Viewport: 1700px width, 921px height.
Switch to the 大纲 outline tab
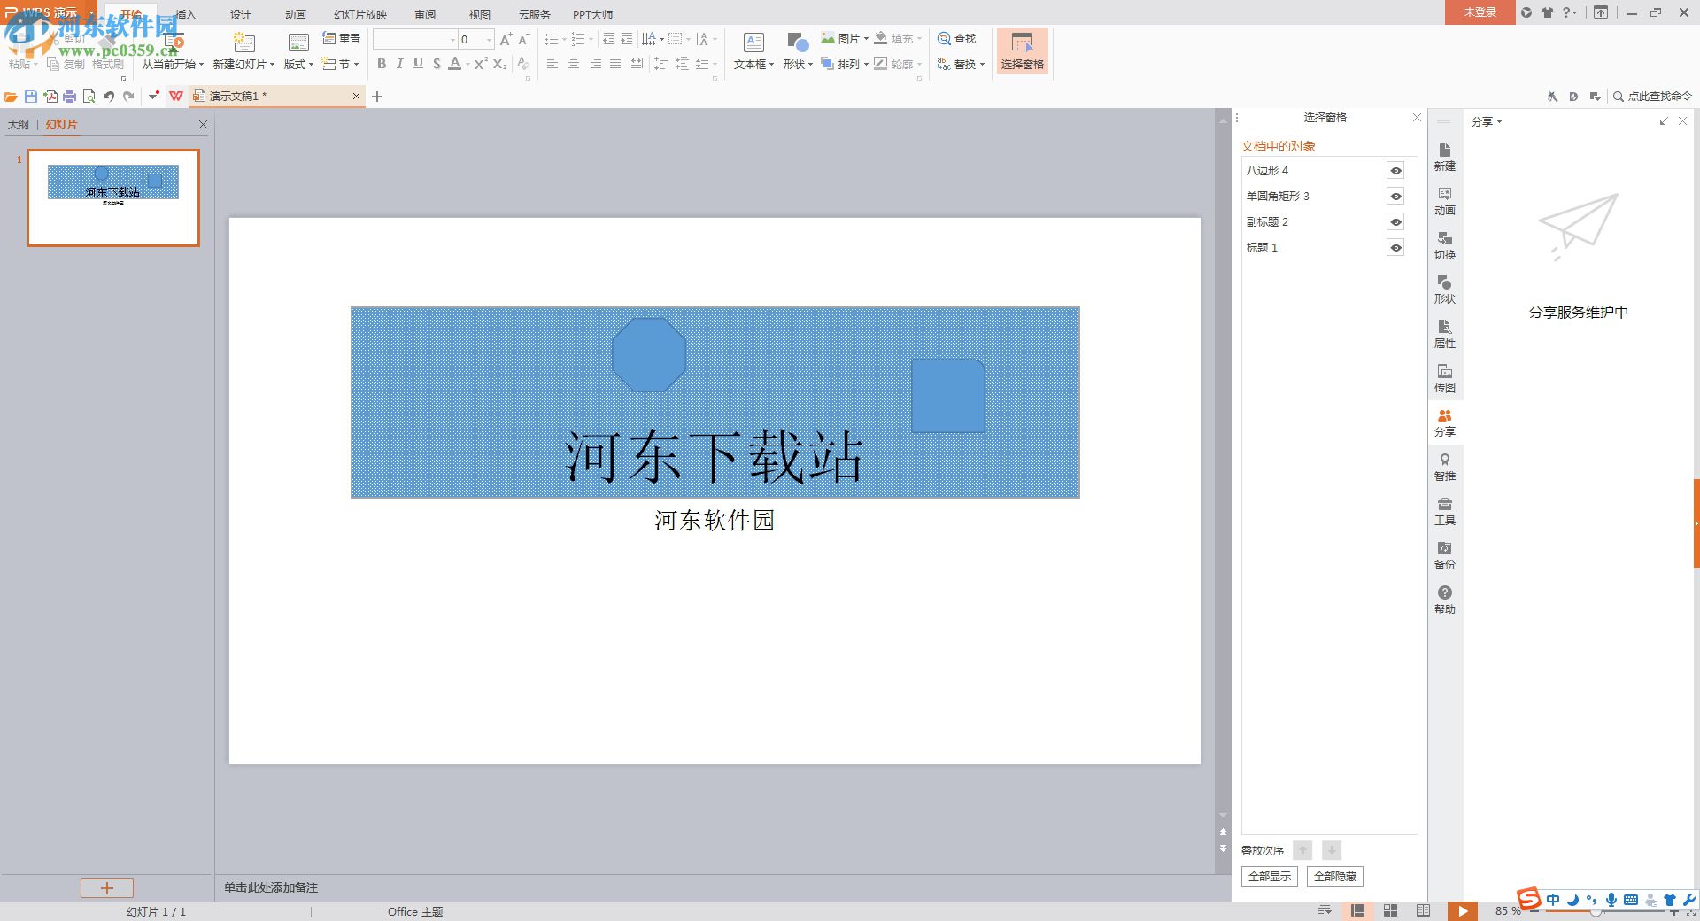point(19,125)
